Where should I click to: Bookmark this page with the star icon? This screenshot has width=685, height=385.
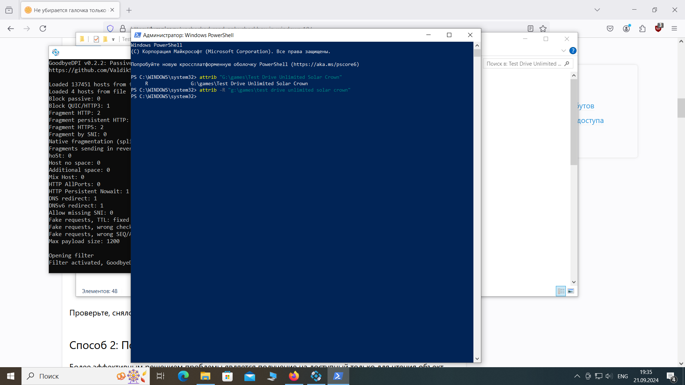click(543, 29)
